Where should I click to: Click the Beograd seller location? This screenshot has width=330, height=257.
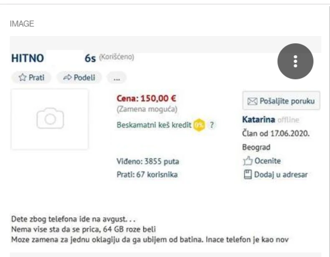point(256,147)
